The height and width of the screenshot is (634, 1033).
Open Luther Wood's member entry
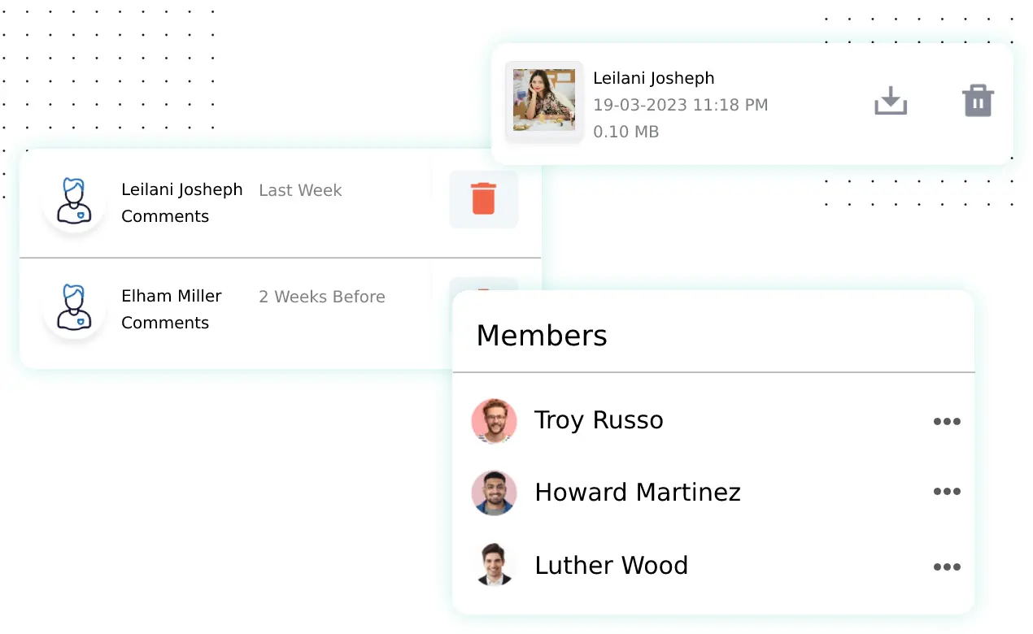(x=611, y=565)
